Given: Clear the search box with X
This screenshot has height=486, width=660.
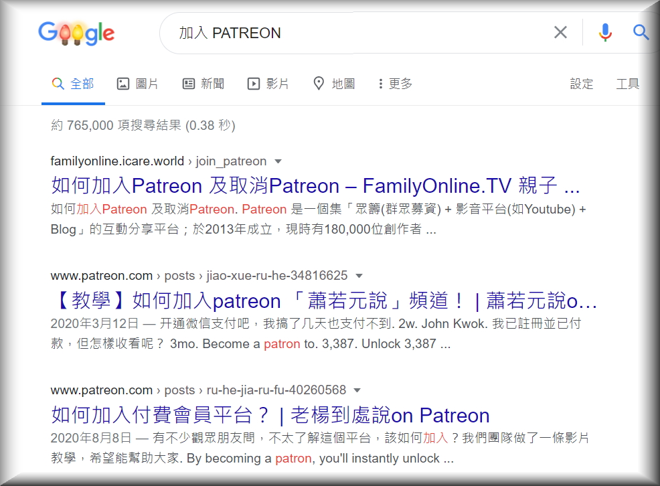Looking at the screenshot, I should click(560, 32).
